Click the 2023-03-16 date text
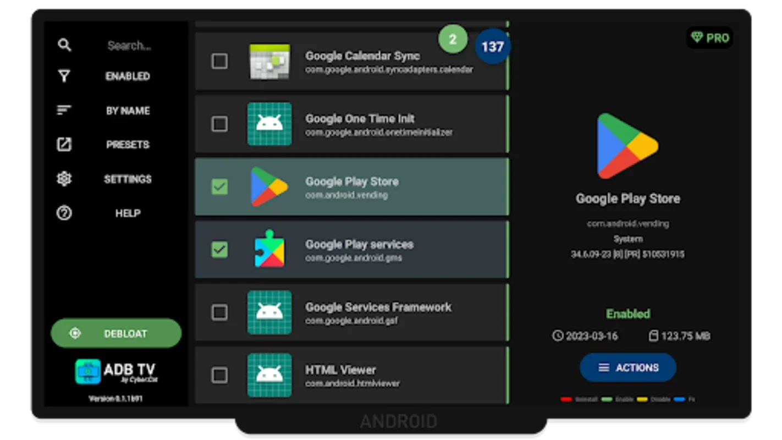Image resolution: width=782 pixels, height=440 pixels. point(592,335)
